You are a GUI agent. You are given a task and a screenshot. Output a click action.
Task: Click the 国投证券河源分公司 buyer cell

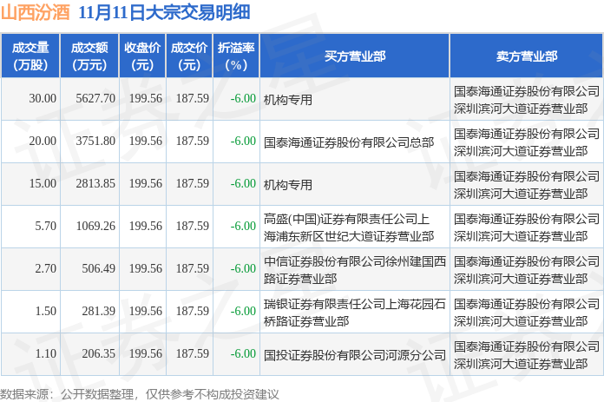click(x=354, y=355)
